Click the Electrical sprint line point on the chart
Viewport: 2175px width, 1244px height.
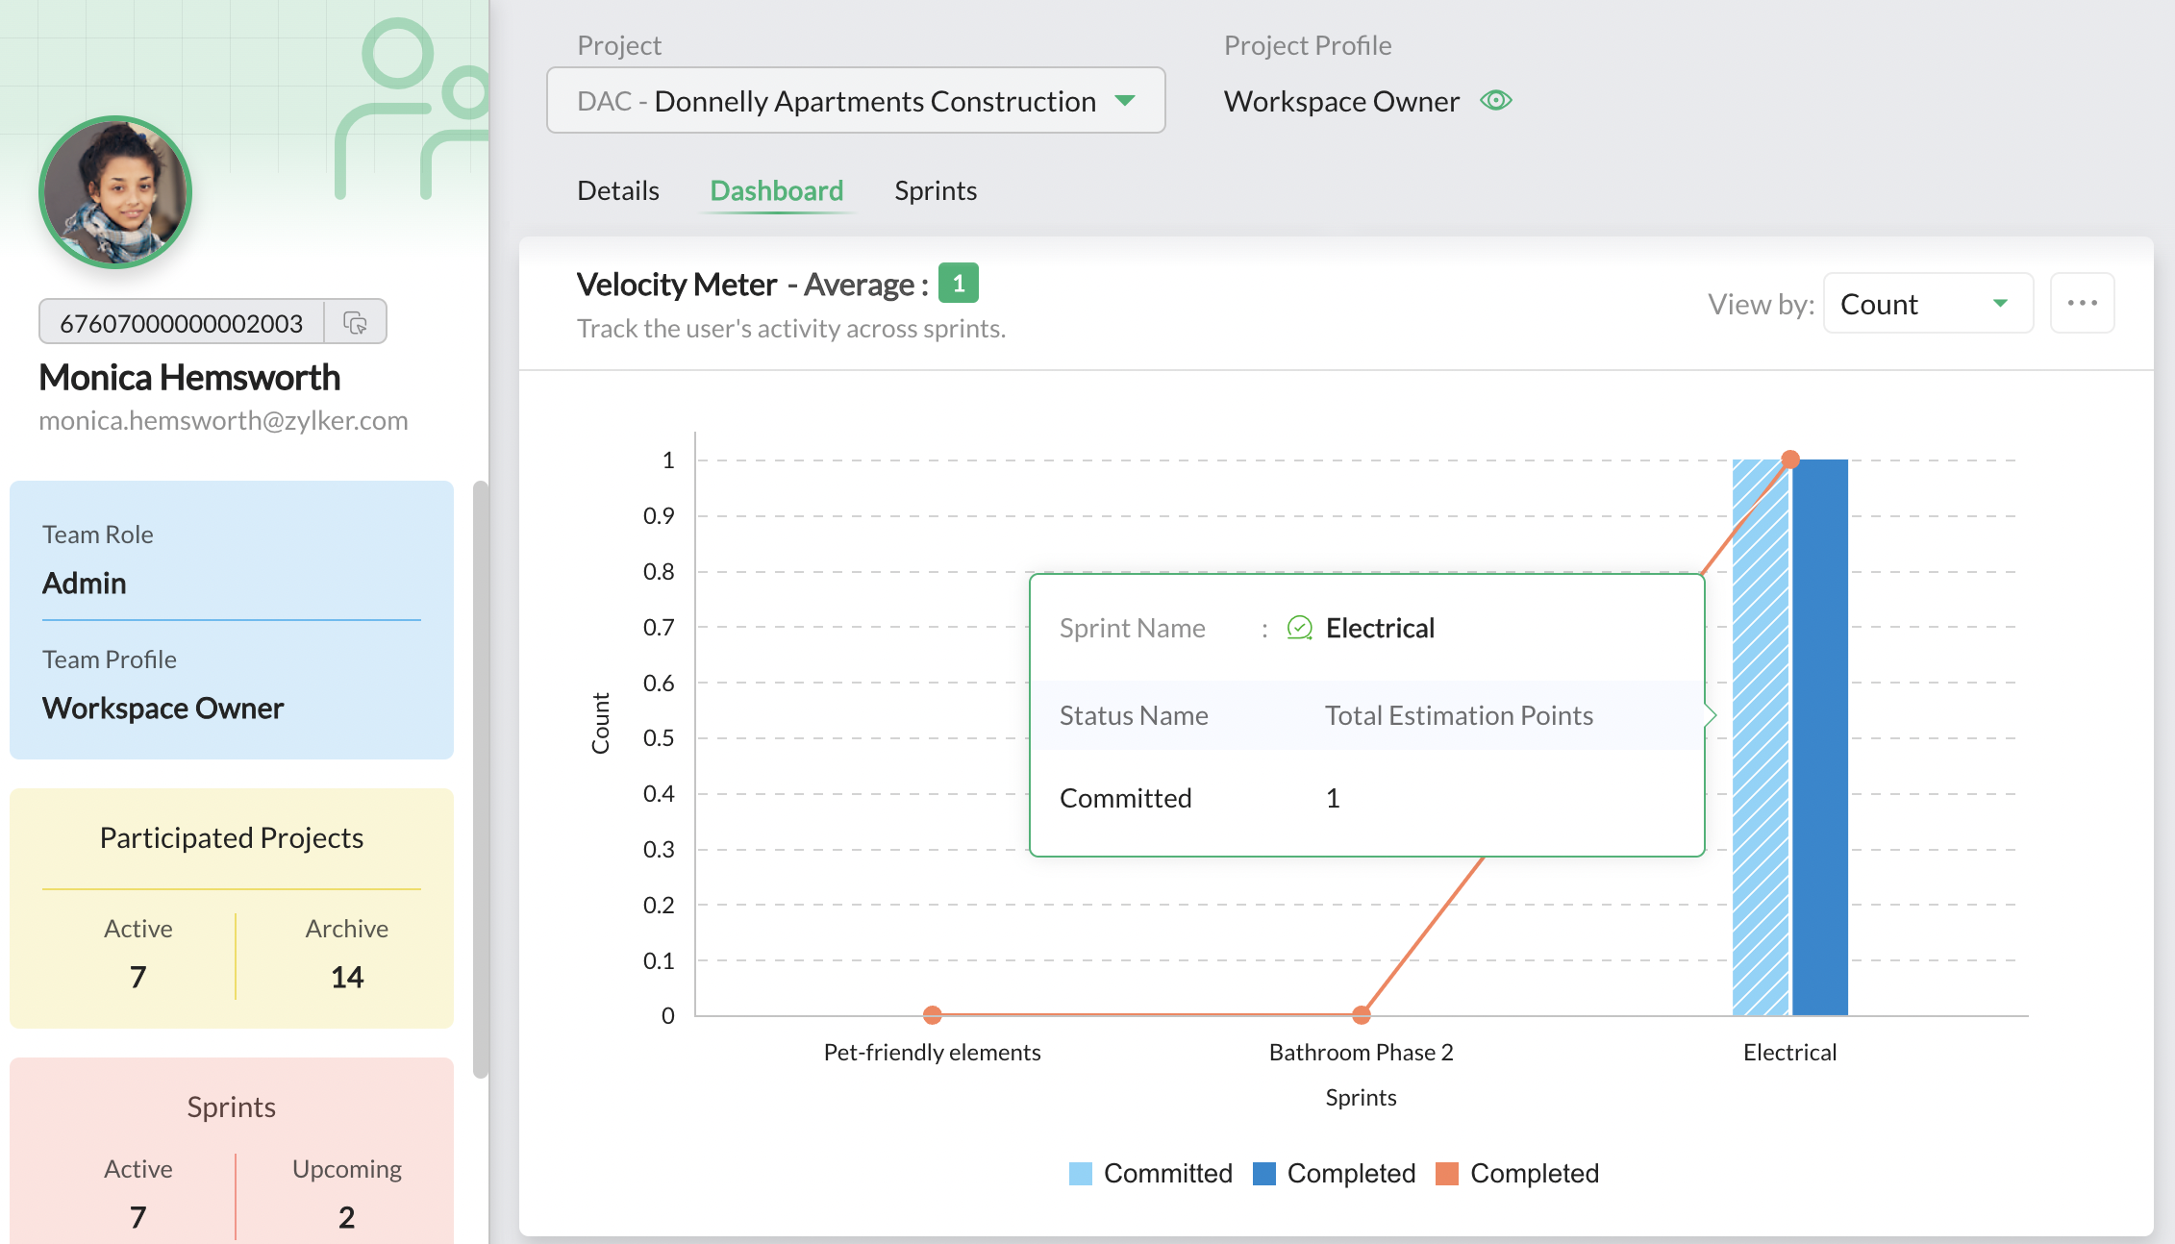1789,460
